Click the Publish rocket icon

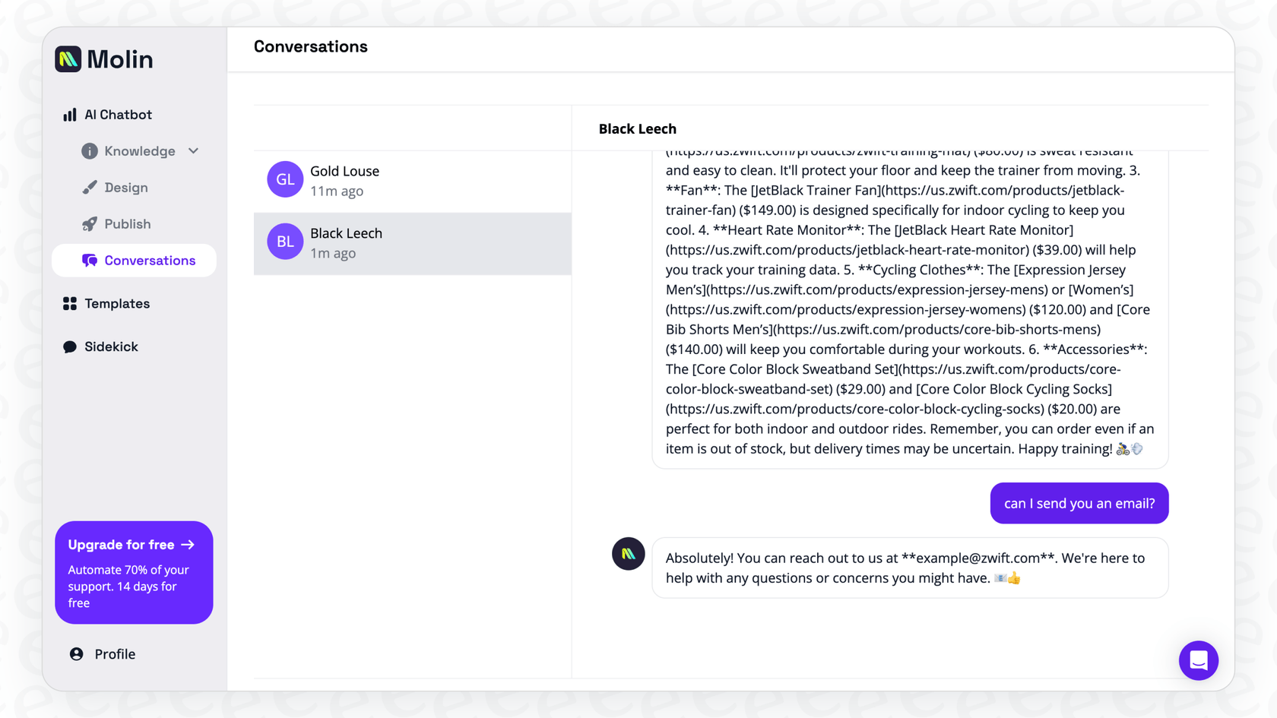90,223
